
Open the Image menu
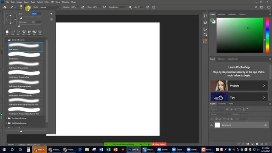point(19,2)
